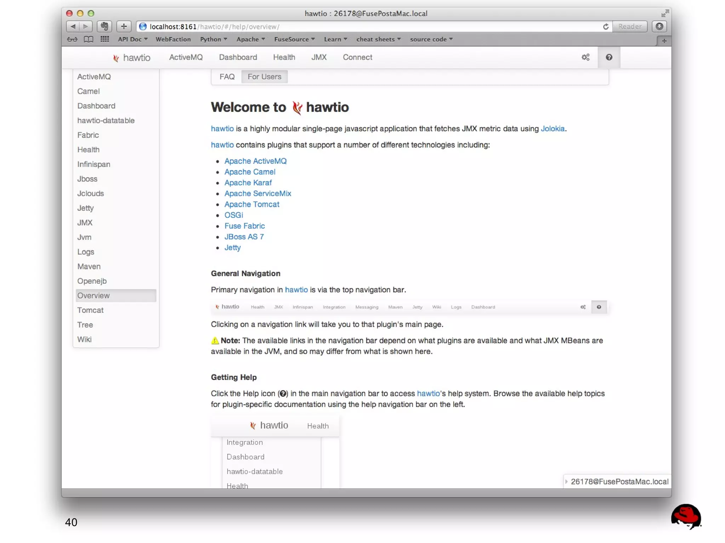Click the Safari reload page icon
The image size is (725, 543).
[605, 27]
